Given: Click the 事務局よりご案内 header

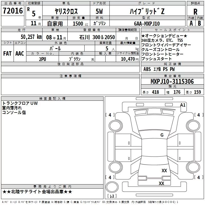Looking at the screenshot, I should point(52,187).
